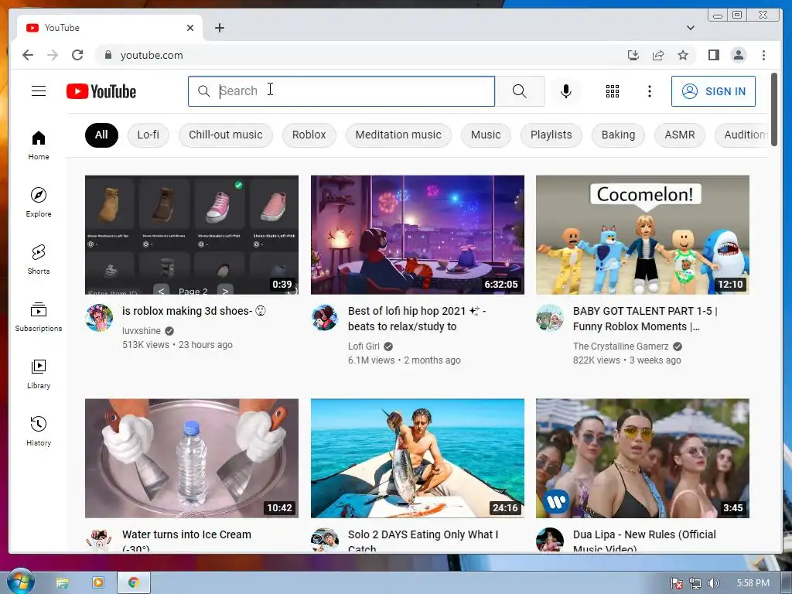Screen dimensions: 792x594
Task: Open Subscriptions in sidebar
Action: click(39, 316)
